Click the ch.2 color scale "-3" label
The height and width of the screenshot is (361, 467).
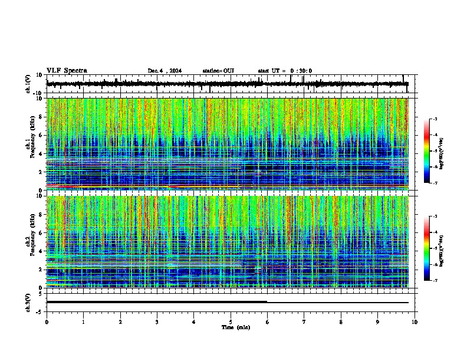[435, 216]
